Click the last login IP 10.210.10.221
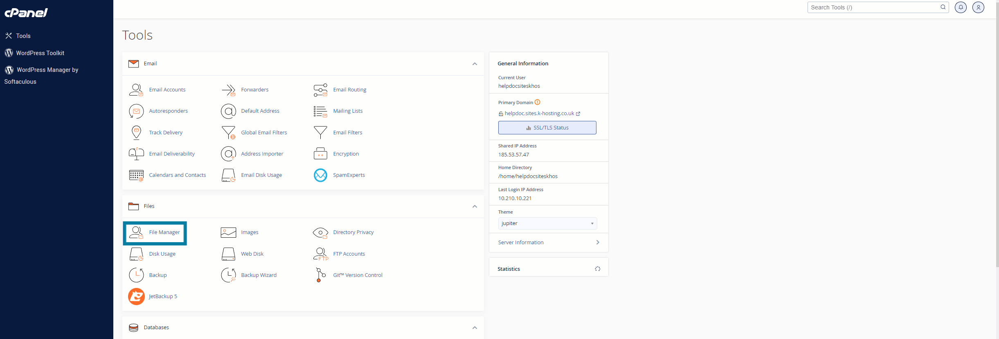This screenshot has width=999, height=339. [515, 198]
